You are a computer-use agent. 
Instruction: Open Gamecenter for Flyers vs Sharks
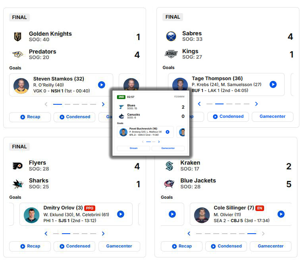coord(119,246)
